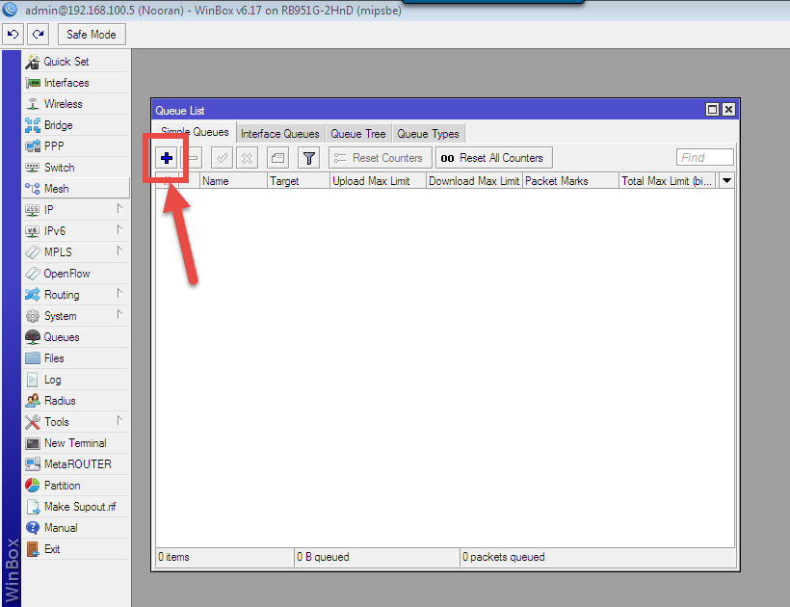Switch to Queue Tree tab
This screenshot has width=790, height=607.
coord(358,134)
